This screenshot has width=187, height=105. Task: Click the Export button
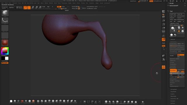point(181,18)
